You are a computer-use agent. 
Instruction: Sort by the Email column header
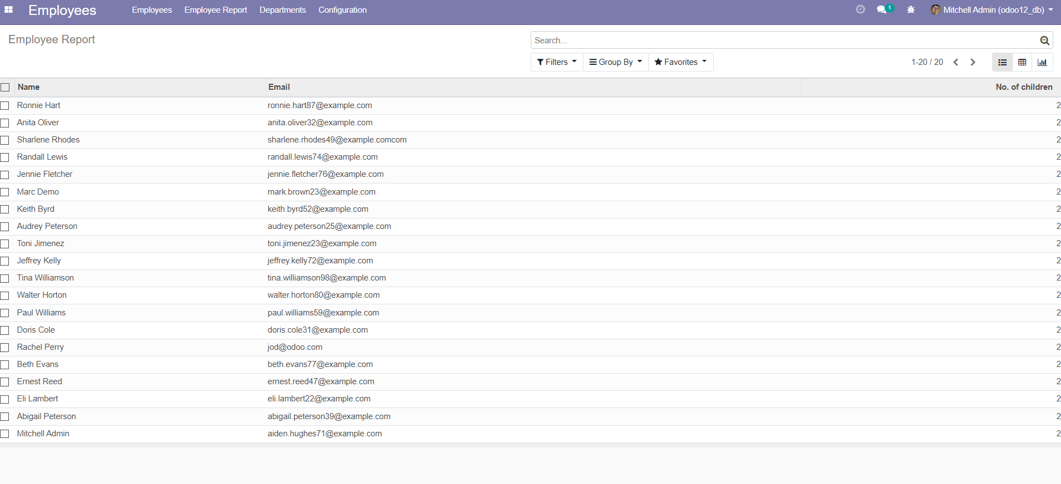point(279,87)
